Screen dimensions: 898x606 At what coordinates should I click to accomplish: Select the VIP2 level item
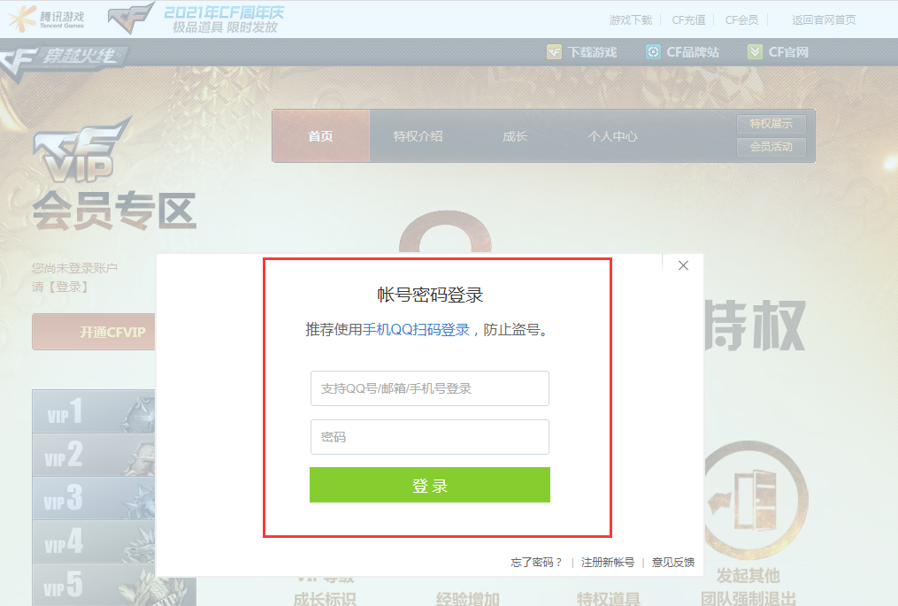pos(94,455)
